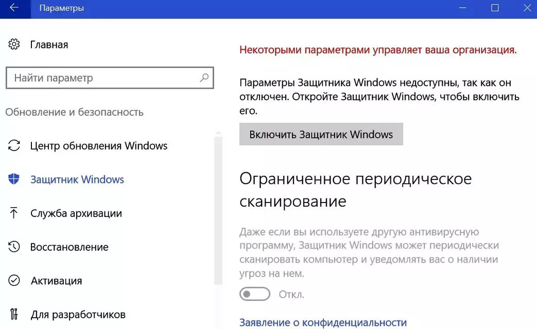Image resolution: width=537 pixels, height=329 pixels.
Task: Click the Windows Update refresh arrows icon
Action: click(x=14, y=145)
